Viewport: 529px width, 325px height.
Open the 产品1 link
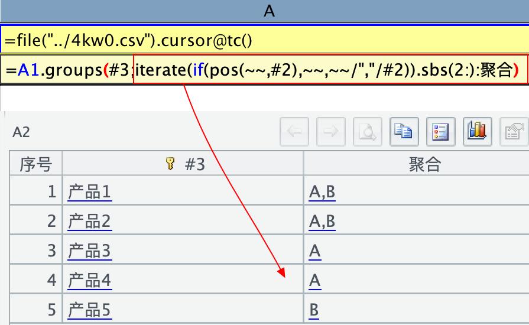(90, 192)
